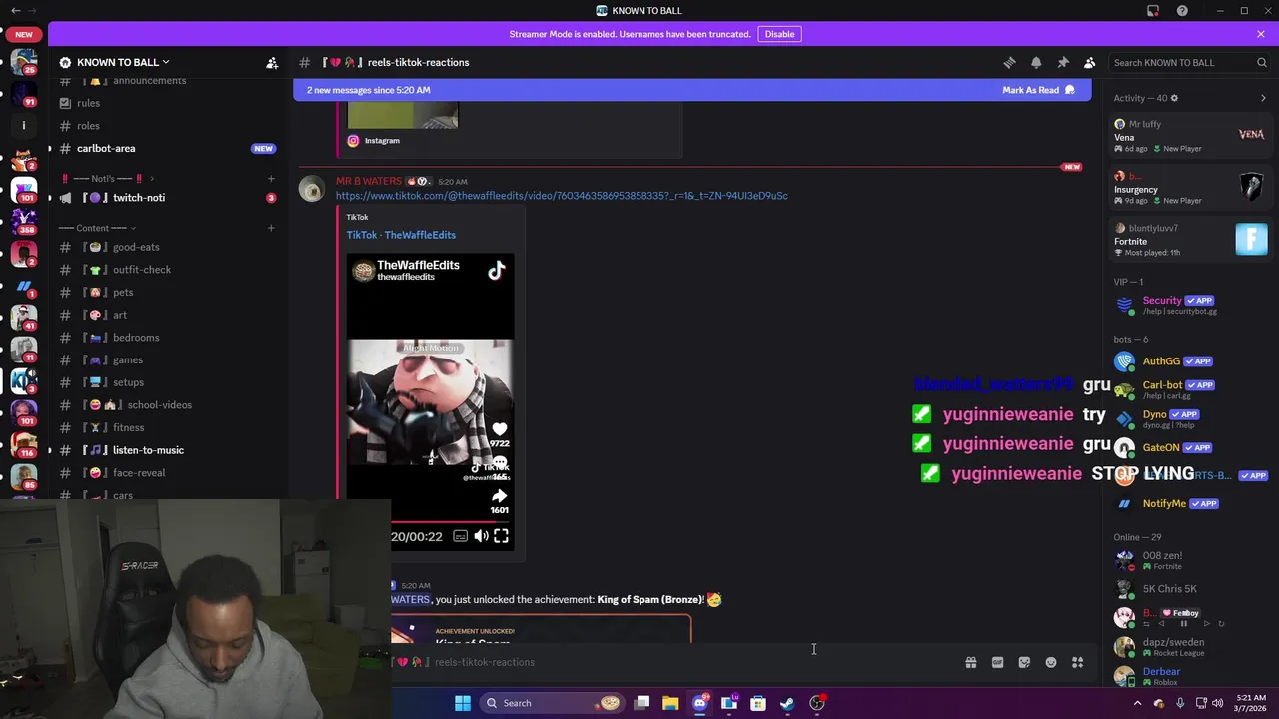The width and height of the screenshot is (1279, 719).
Task: Click the taskbar Search box
Action: [x=550, y=703]
